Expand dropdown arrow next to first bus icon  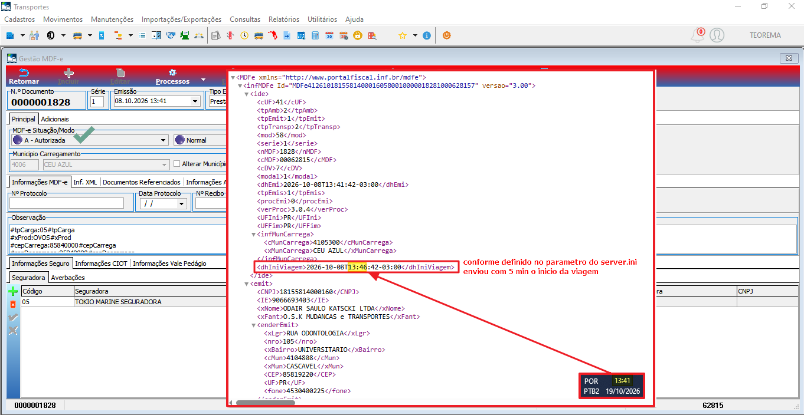coord(90,35)
